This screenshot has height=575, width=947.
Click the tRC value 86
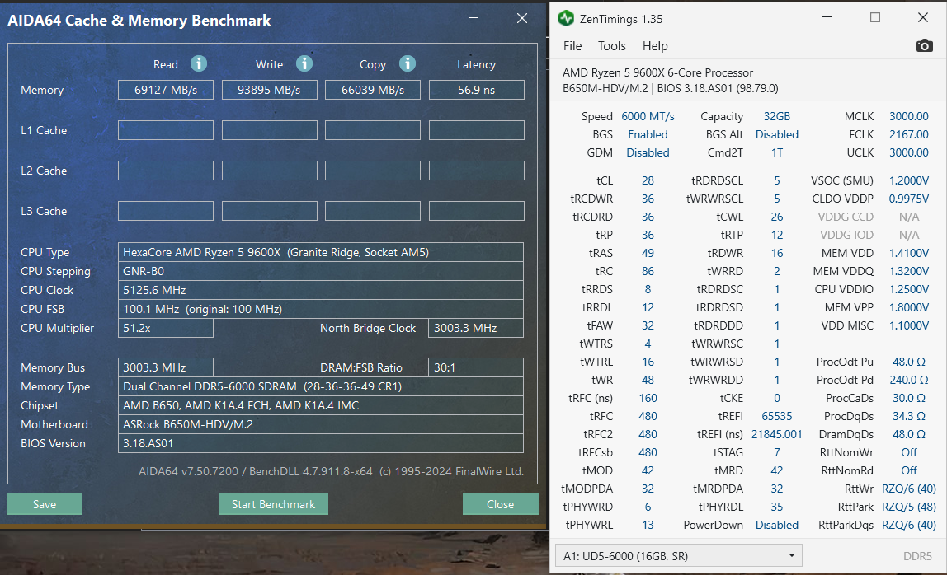pyautogui.click(x=648, y=271)
